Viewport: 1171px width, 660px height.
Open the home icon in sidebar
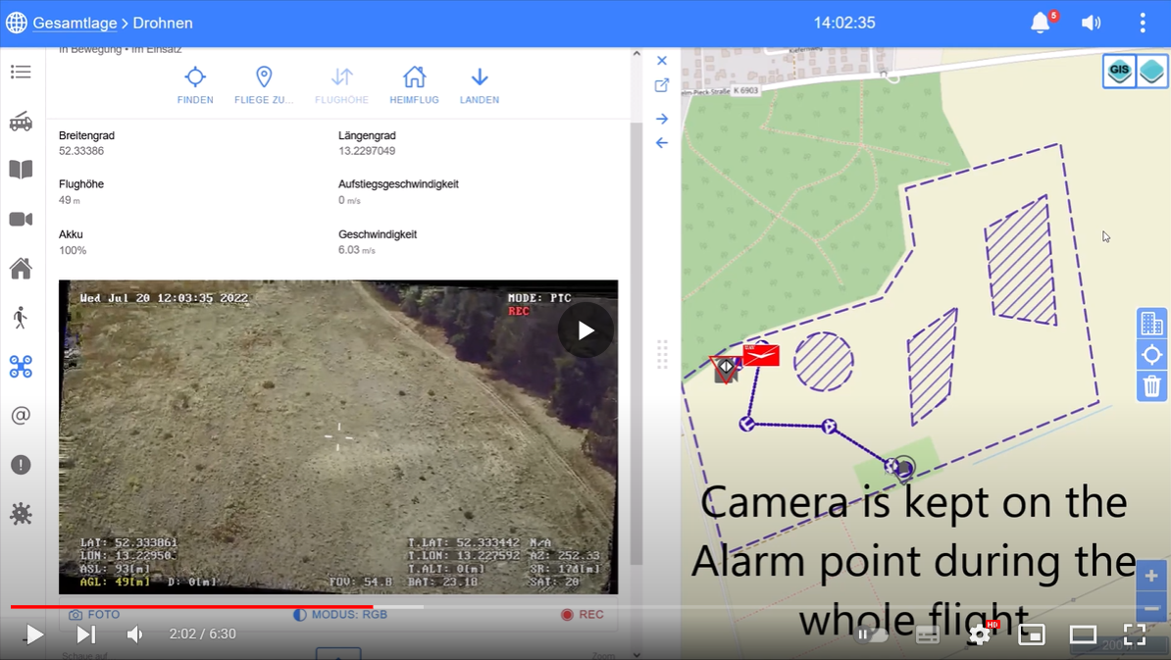click(21, 268)
